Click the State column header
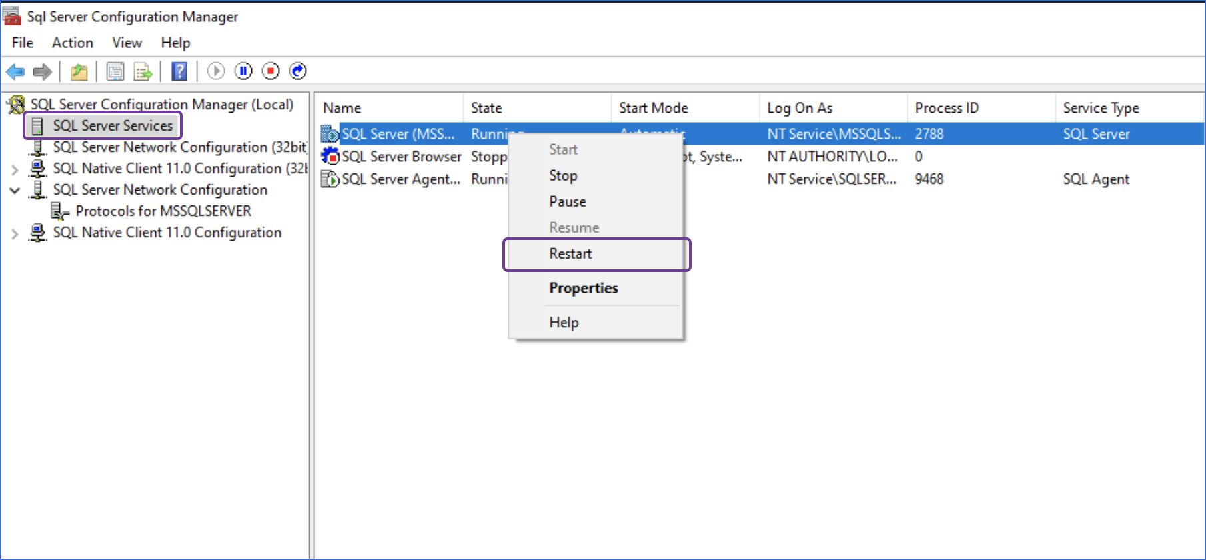Screen dimensions: 1206x560 click(x=537, y=108)
